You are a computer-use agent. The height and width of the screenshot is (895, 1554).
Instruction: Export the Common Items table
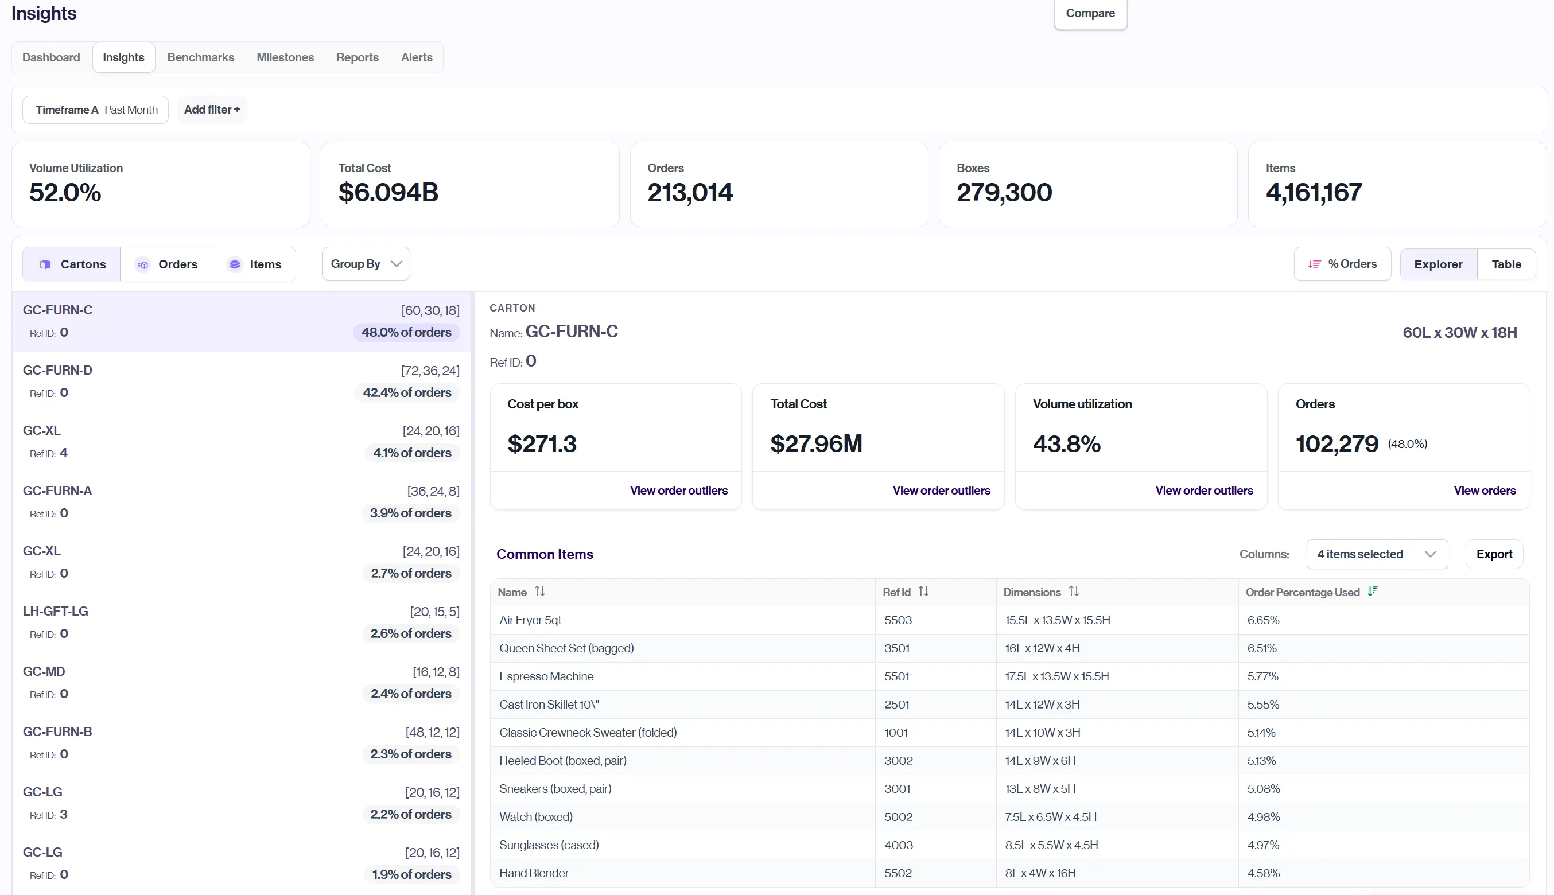tap(1494, 554)
